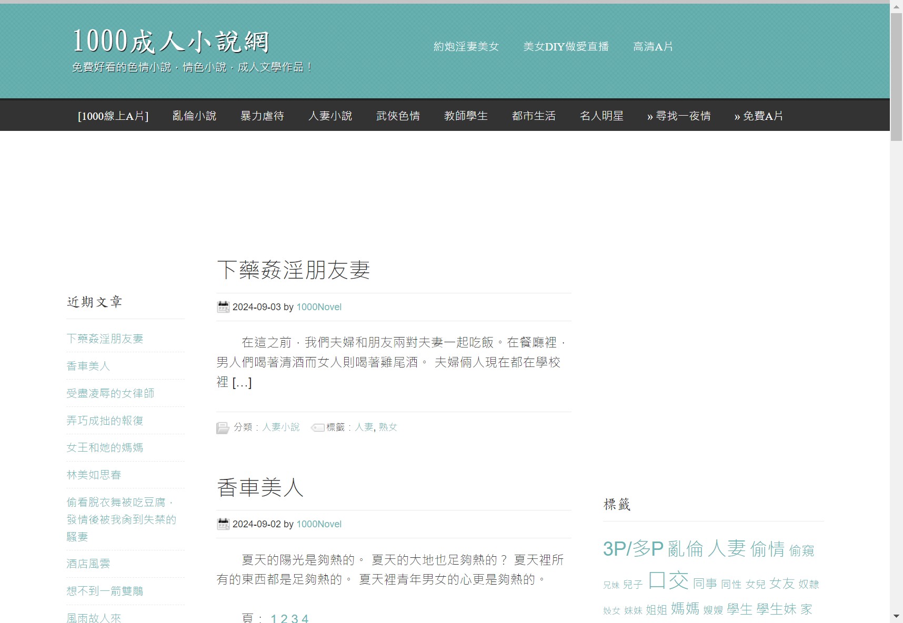
Task: Go to page 2 via pagination
Action: coord(284,619)
